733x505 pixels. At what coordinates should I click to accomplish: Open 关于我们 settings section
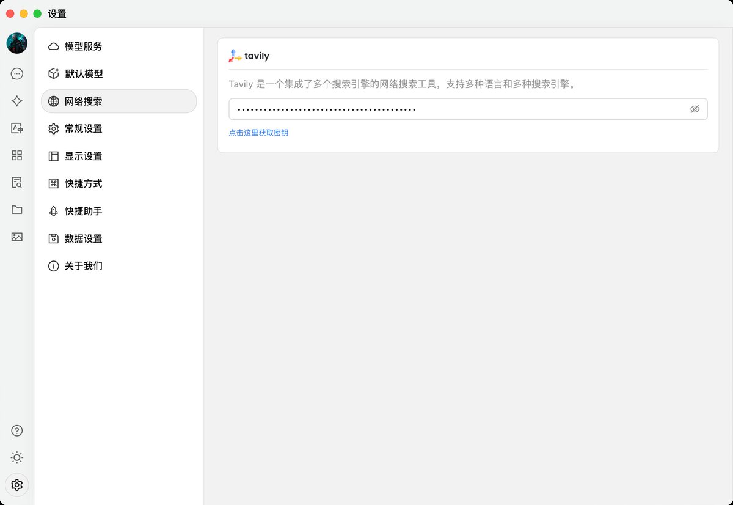(119, 267)
